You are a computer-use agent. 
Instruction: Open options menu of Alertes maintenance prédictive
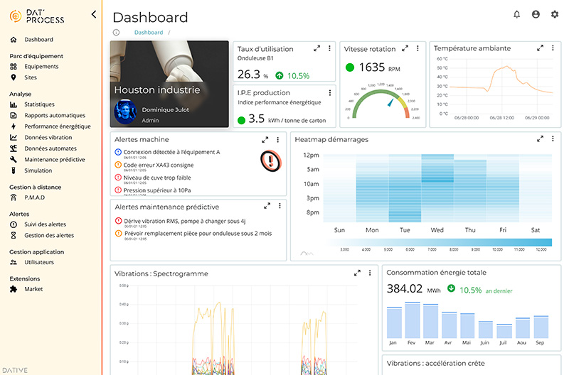[x=280, y=206]
